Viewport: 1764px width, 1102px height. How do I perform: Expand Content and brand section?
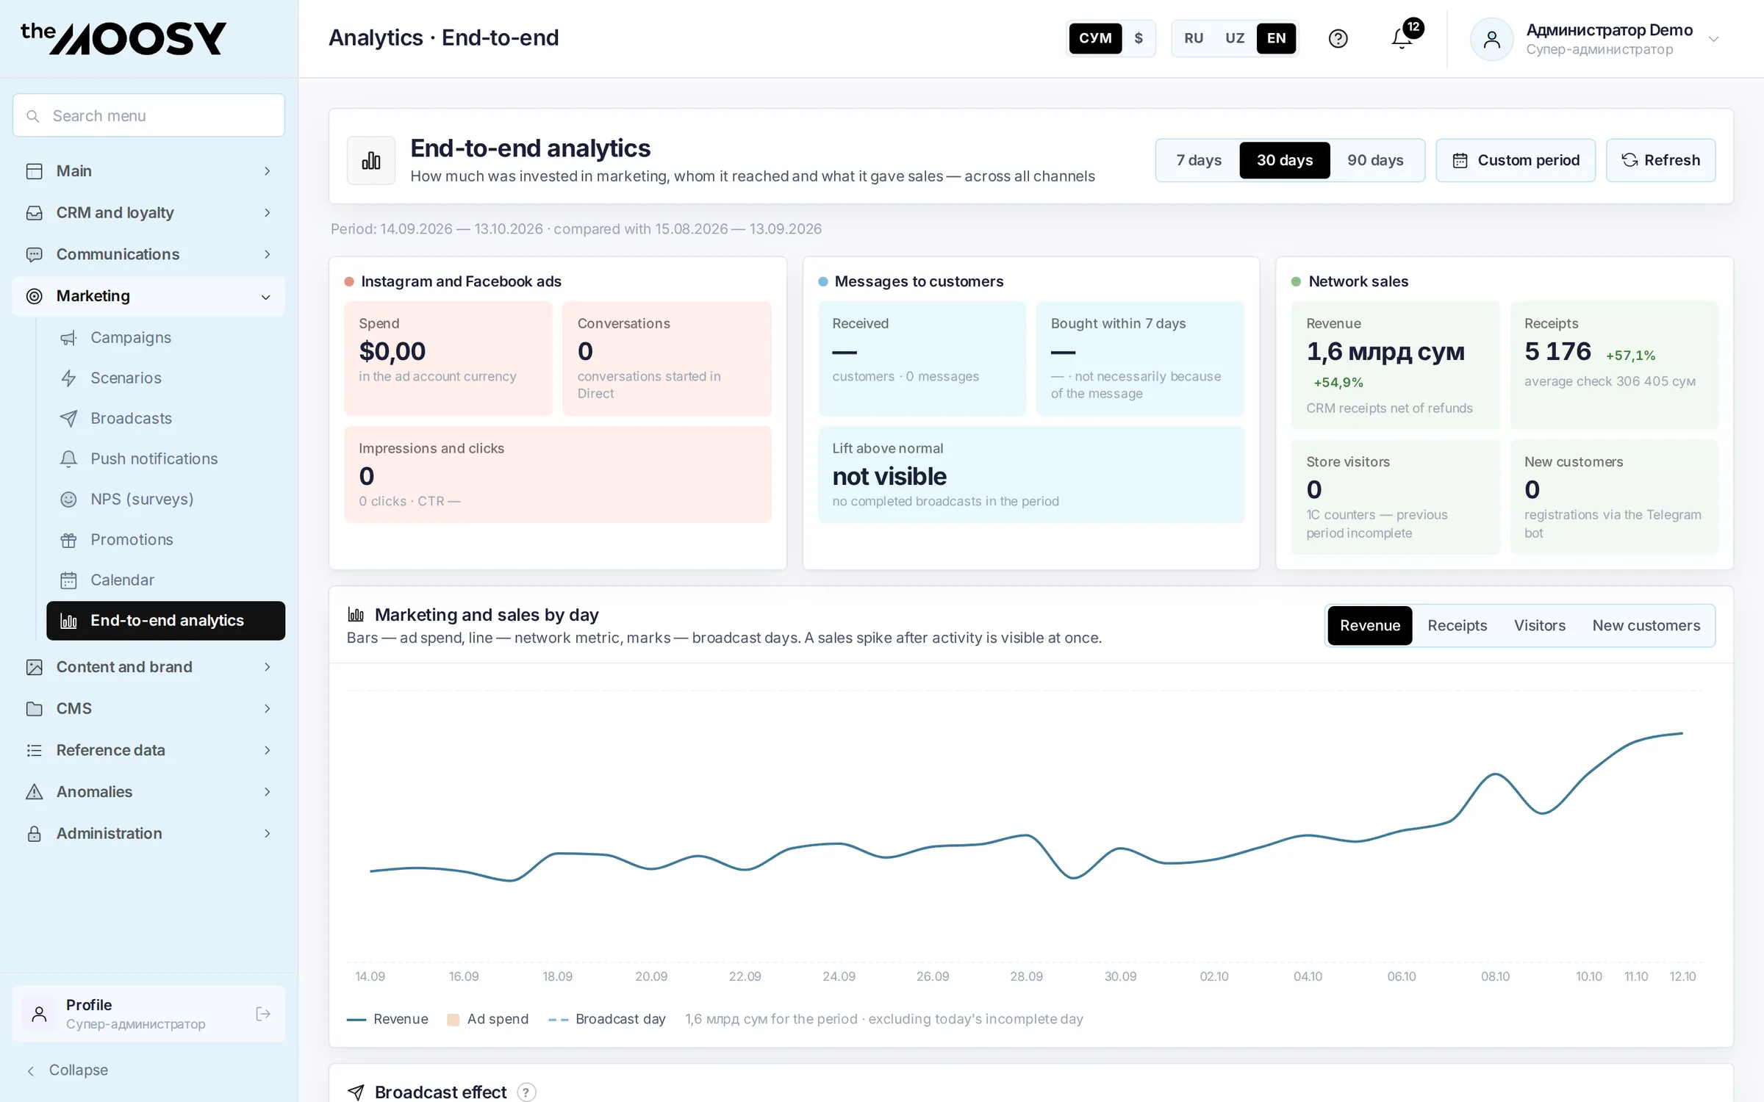click(x=148, y=667)
